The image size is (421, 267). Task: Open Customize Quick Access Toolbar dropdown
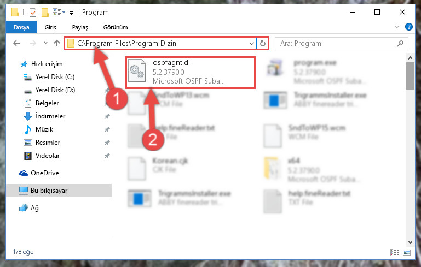tap(71, 13)
